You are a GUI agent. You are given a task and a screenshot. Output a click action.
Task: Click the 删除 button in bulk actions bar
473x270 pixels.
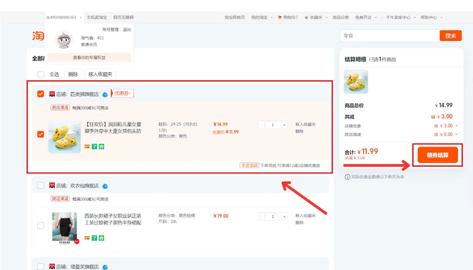(73, 74)
